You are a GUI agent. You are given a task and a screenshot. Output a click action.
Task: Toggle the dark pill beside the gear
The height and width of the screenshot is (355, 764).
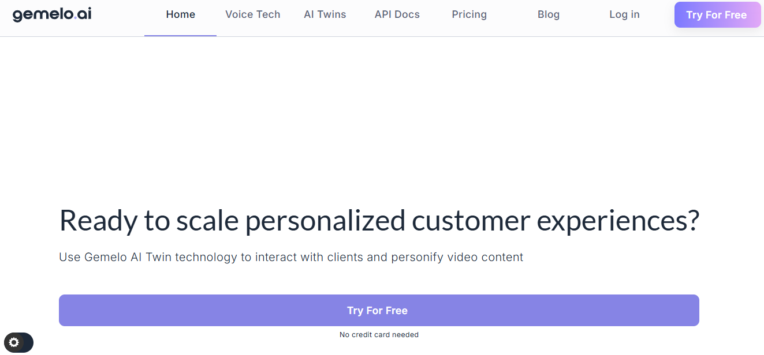[x=27, y=342]
